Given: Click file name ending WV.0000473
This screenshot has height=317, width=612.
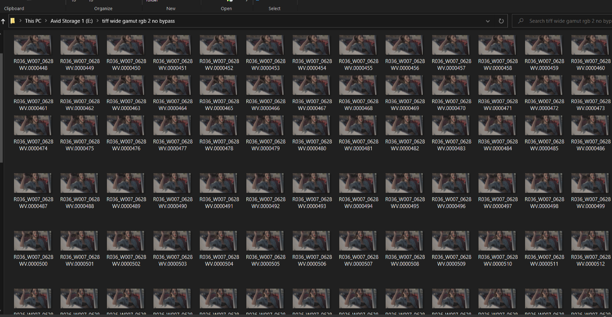Looking at the screenshot, I should [x=590, y=105].
